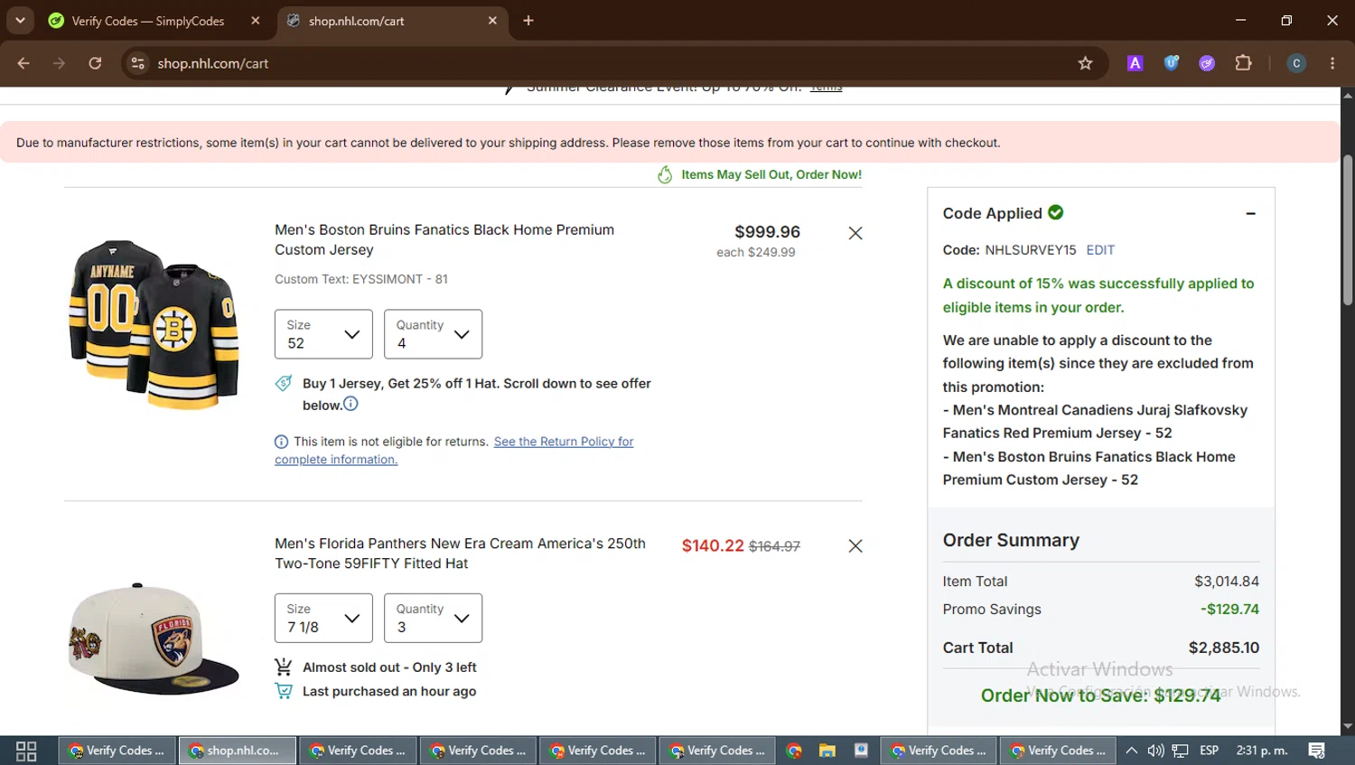The image size is (1355, 765).
Task: Open the tab search dropdown
Action: pyautogui.click(x=20, y=21)
